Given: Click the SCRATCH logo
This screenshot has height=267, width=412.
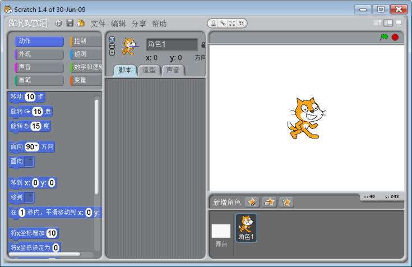Looking at the screenshot, I should [29, 24].
